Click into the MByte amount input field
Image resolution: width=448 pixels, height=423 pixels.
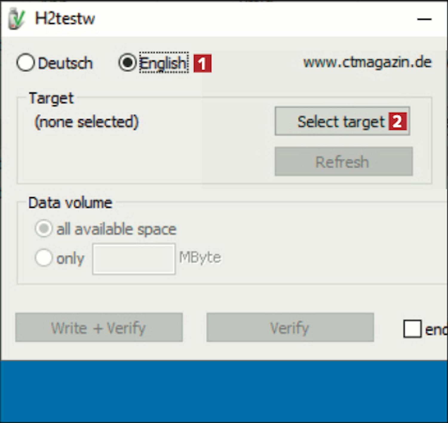tap(134, 259)
